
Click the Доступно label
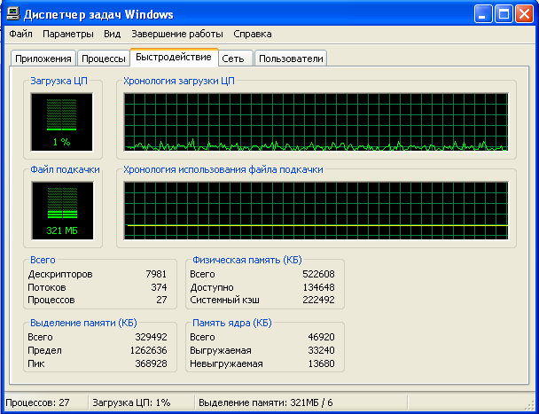click(212, 287)
